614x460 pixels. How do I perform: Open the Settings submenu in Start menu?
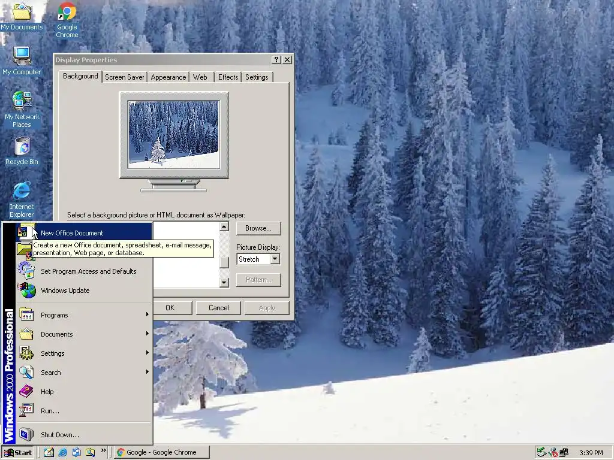[x=84, y=353]
